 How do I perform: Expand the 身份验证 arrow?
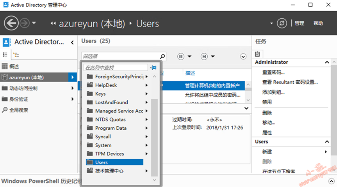73,99
